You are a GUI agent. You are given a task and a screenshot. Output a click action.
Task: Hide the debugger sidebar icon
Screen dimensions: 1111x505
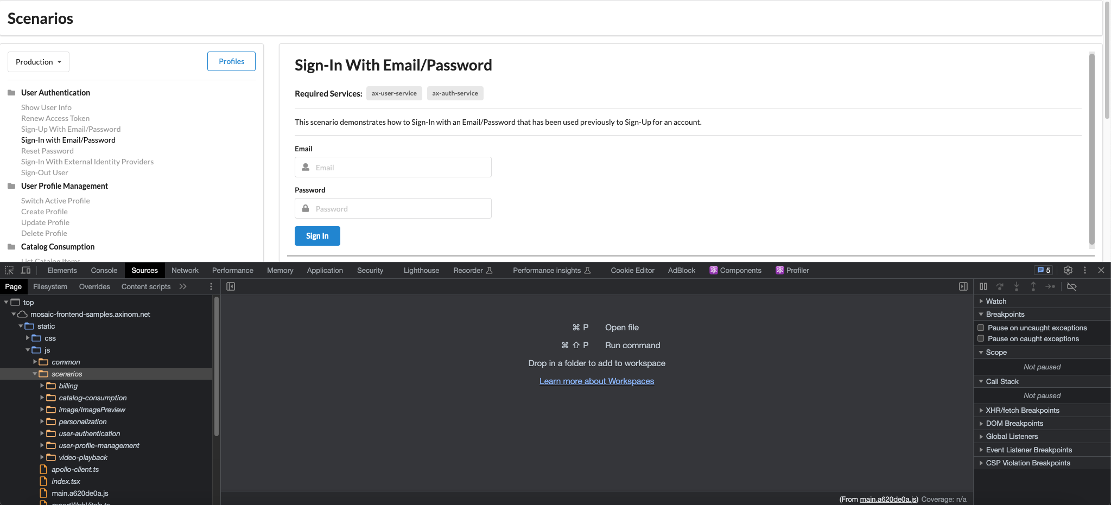click(x=963, y=286)
